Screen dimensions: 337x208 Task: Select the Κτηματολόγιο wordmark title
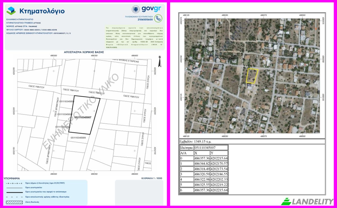point(42,11)
